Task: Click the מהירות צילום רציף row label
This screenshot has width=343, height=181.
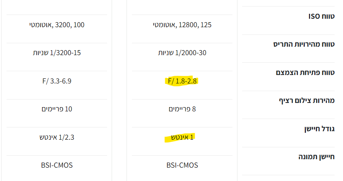Action: 307,101
